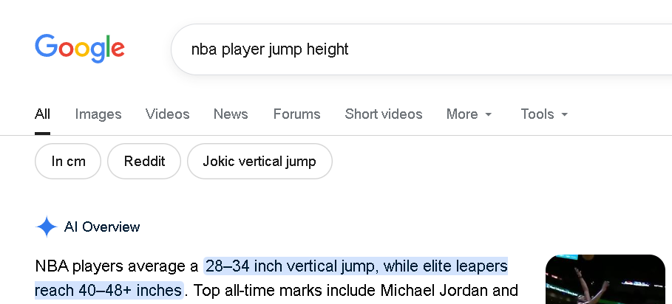This screenshot has width=672, height=304.
Task: Click the AI Overview sparkle icon
Action: coord(47,227)
